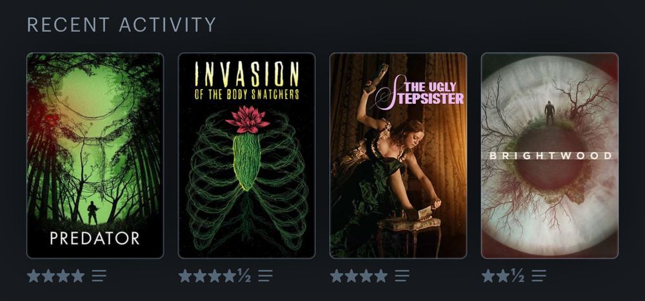Click the half-star symbol in Brightwood's rating

click(x=517, y=275)
